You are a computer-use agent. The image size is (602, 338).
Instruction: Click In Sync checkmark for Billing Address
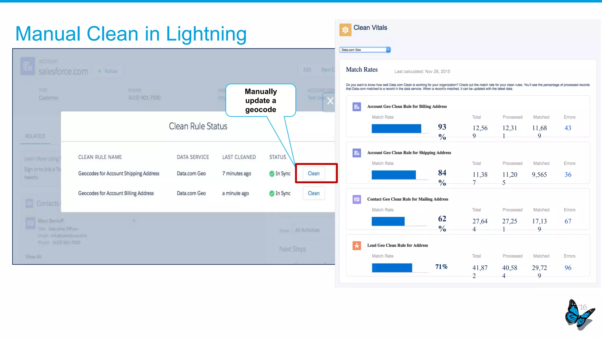tap(272, 193)
